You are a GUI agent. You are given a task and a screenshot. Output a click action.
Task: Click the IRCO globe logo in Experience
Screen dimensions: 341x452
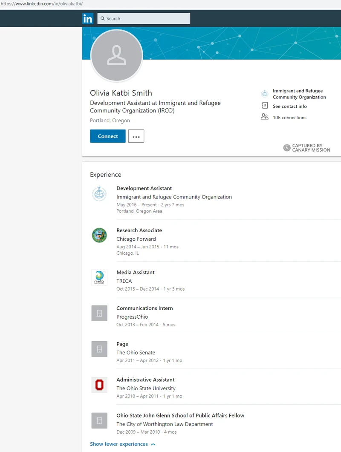(x=99, y=193)
